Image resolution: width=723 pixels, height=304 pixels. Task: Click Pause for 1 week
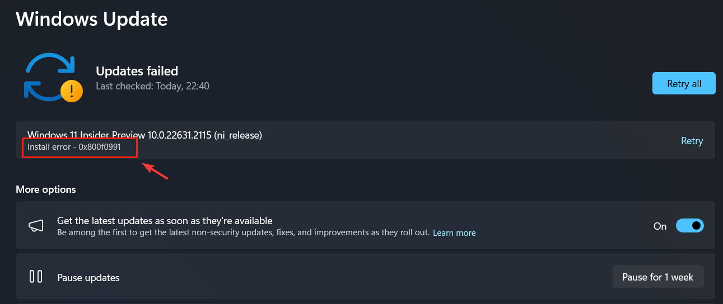pos(657,277)
